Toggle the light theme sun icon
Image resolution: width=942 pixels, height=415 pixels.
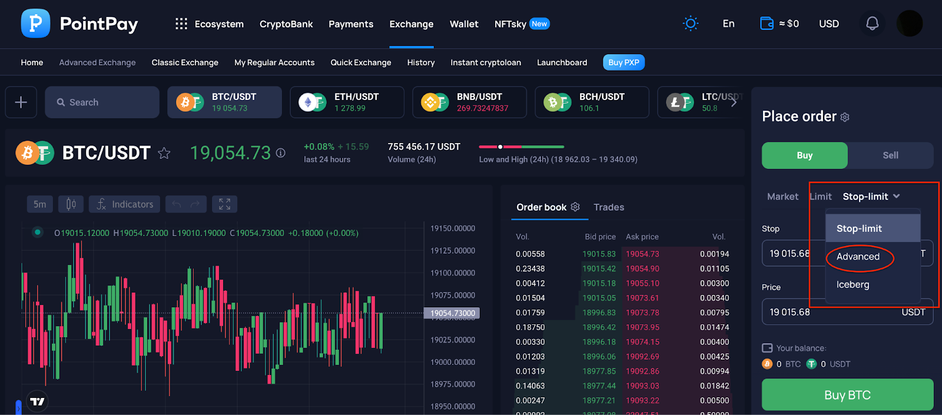(x=691, y=24)
